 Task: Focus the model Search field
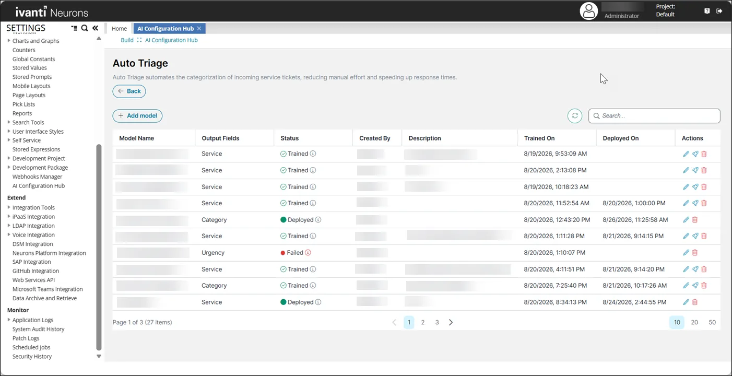654,116
